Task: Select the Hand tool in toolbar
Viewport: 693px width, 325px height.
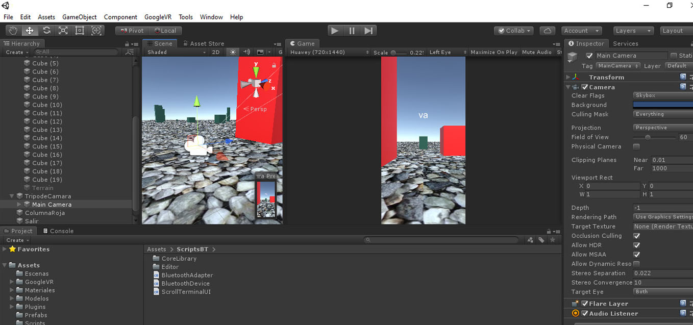Action: pyautogui.click(x=13, y=31)
